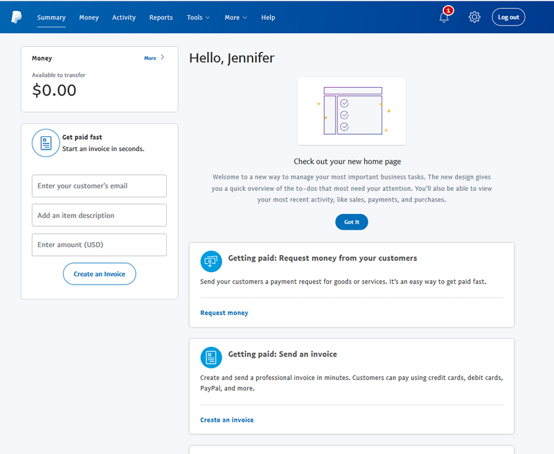Click the 'Get paid fast' heading
This screenshot has width=554, height=454.
tap(82, 137)
